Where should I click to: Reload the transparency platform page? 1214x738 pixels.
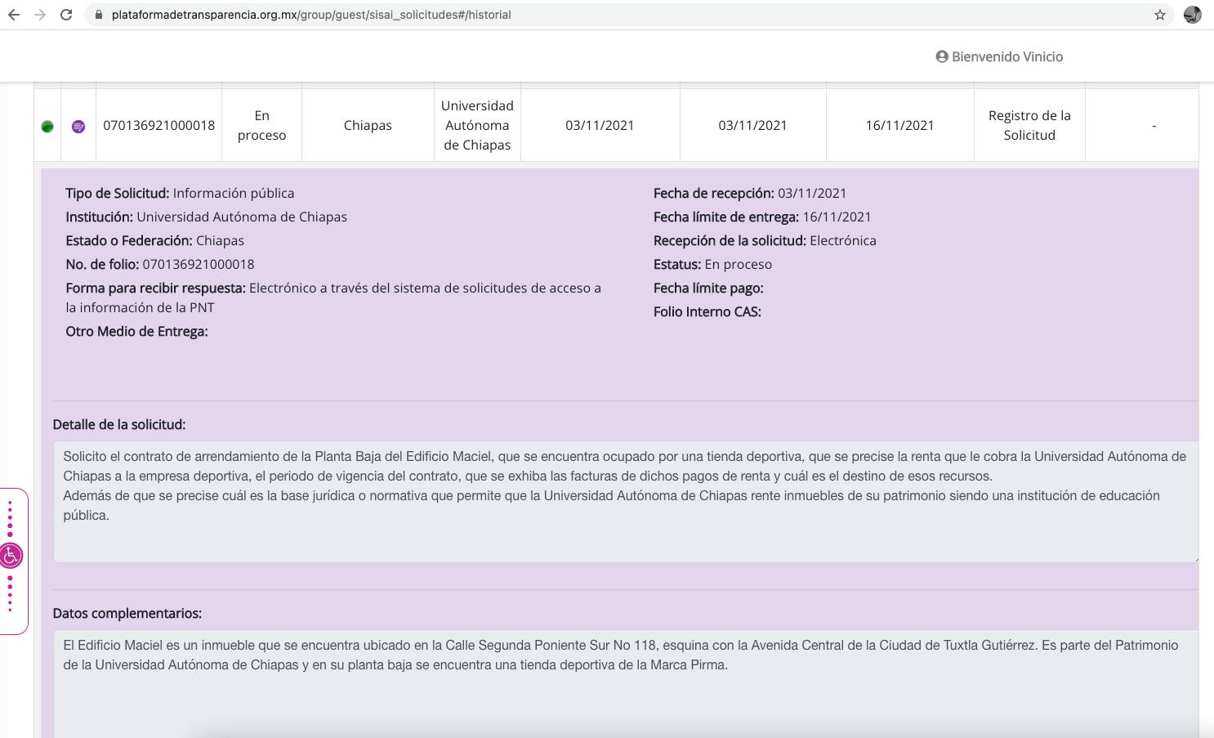click(66, 15)
